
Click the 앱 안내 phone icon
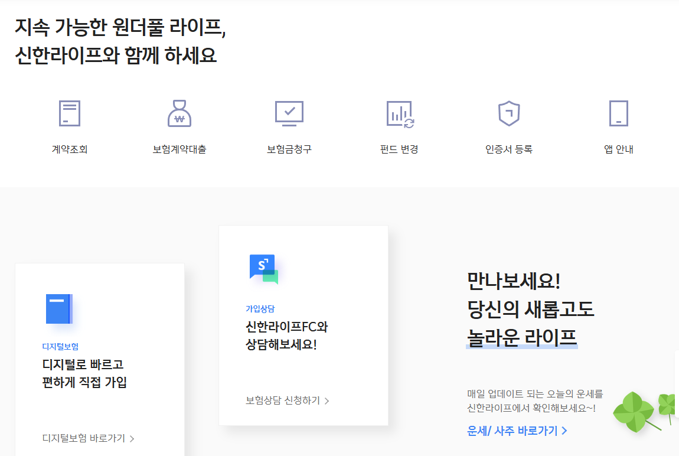618,113
